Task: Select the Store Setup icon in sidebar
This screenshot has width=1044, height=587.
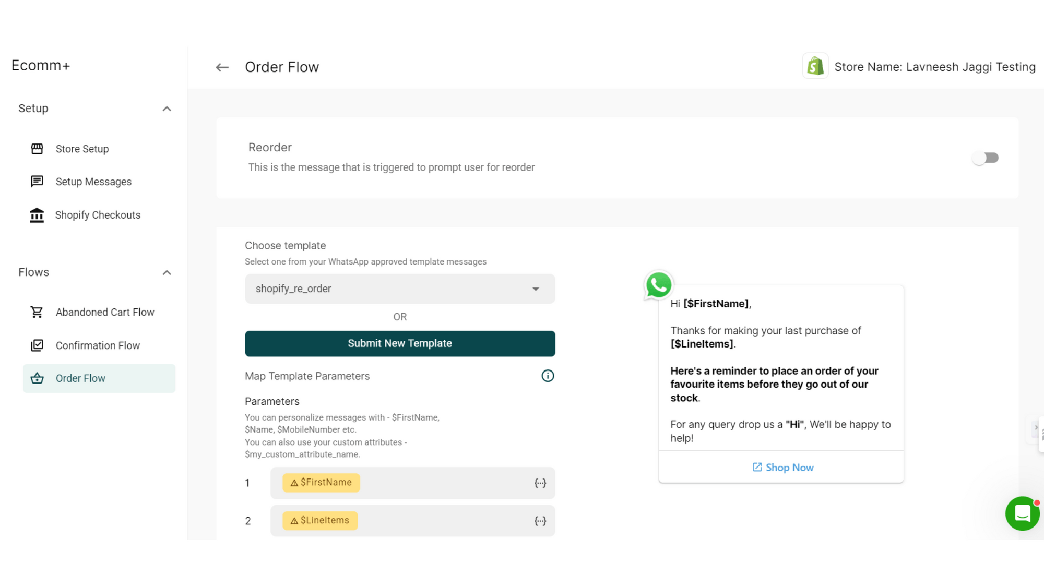Action: pos(37,149)
